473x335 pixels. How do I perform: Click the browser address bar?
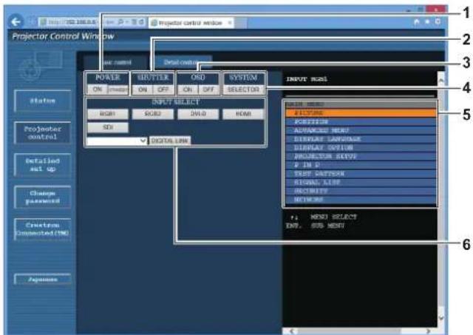[x=92, y=22]
